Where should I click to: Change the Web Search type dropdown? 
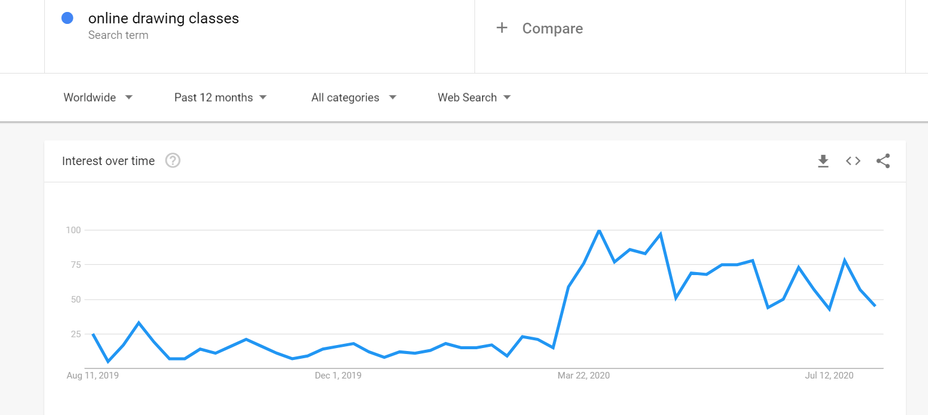474,97
